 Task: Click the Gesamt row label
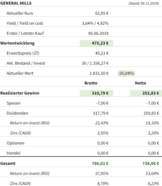[8, 163]
